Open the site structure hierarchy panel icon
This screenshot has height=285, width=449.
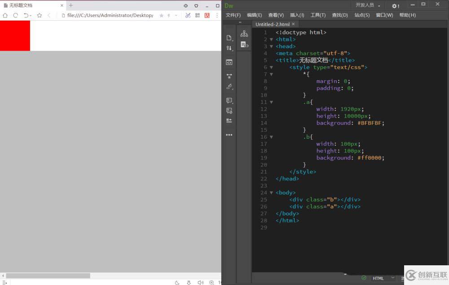point(244,34)
